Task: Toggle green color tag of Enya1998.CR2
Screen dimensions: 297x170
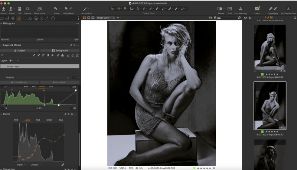Action: coord(262,74)
